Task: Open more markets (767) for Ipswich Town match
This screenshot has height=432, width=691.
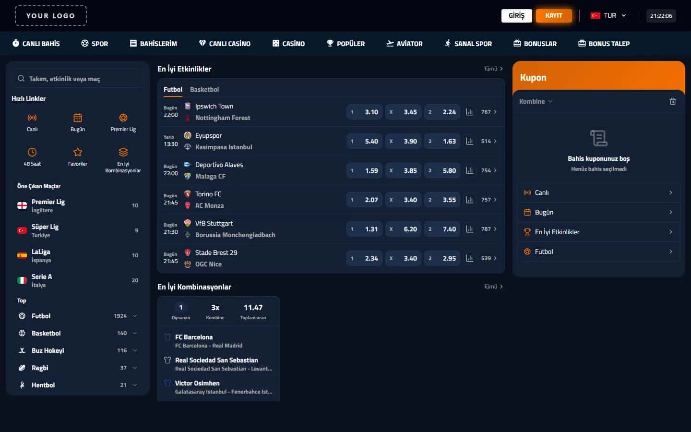Action: pyautogui.click(x=489, y=112)
